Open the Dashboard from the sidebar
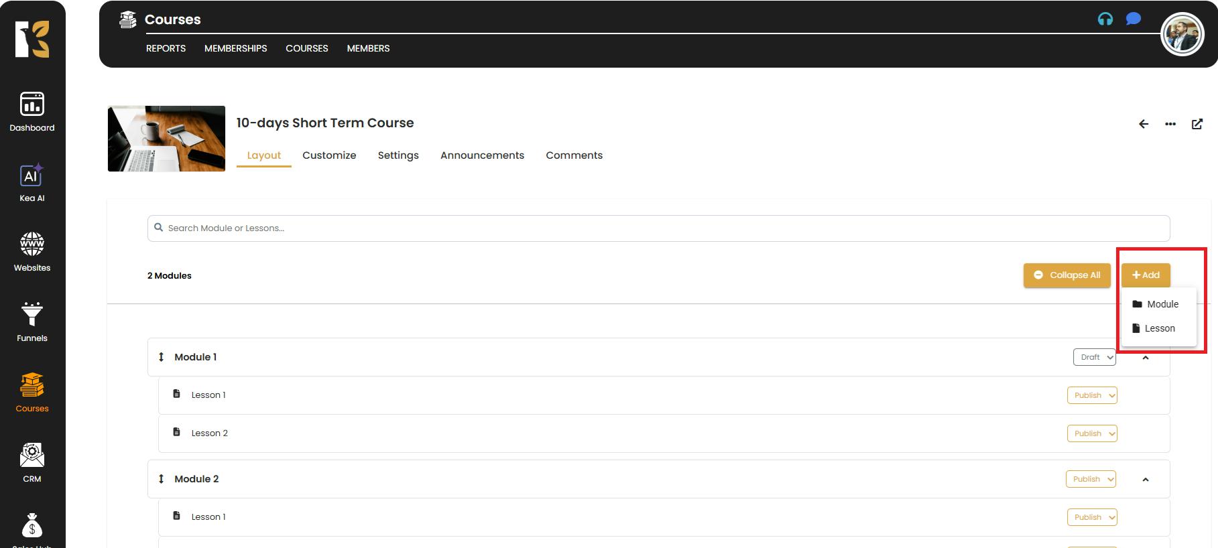The height and width of the screenshot is (548, 1218). click(32, 112)
